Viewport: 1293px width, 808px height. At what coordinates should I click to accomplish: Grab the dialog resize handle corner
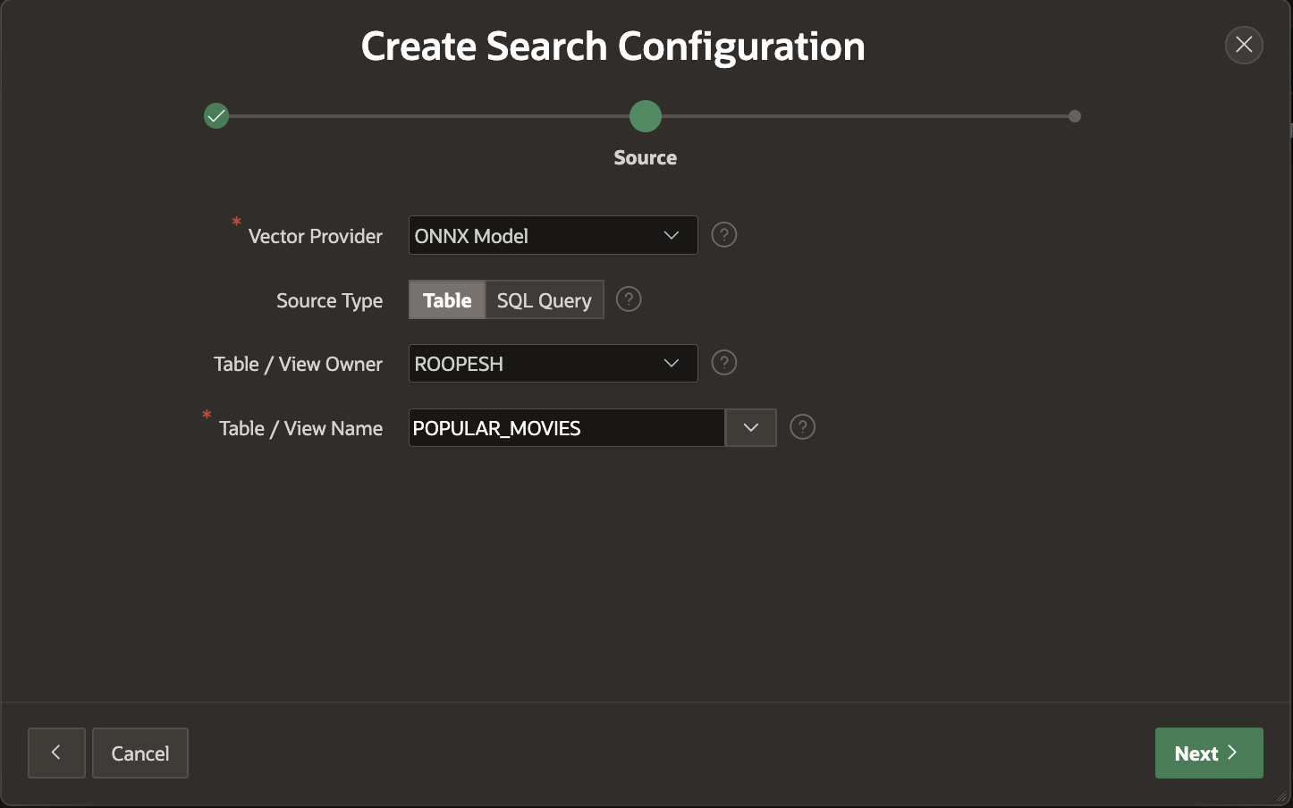point(1281,796)
